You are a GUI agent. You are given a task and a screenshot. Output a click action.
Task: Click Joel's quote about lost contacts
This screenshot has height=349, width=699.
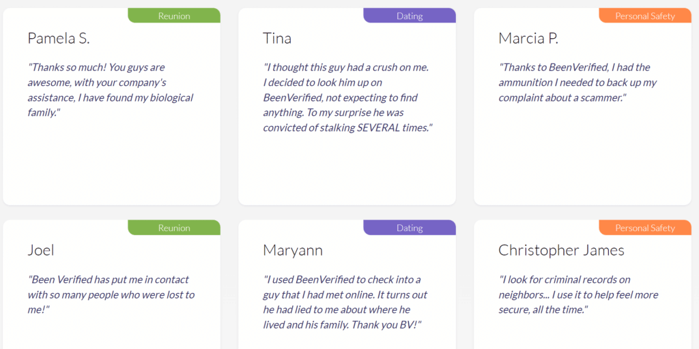111,294
